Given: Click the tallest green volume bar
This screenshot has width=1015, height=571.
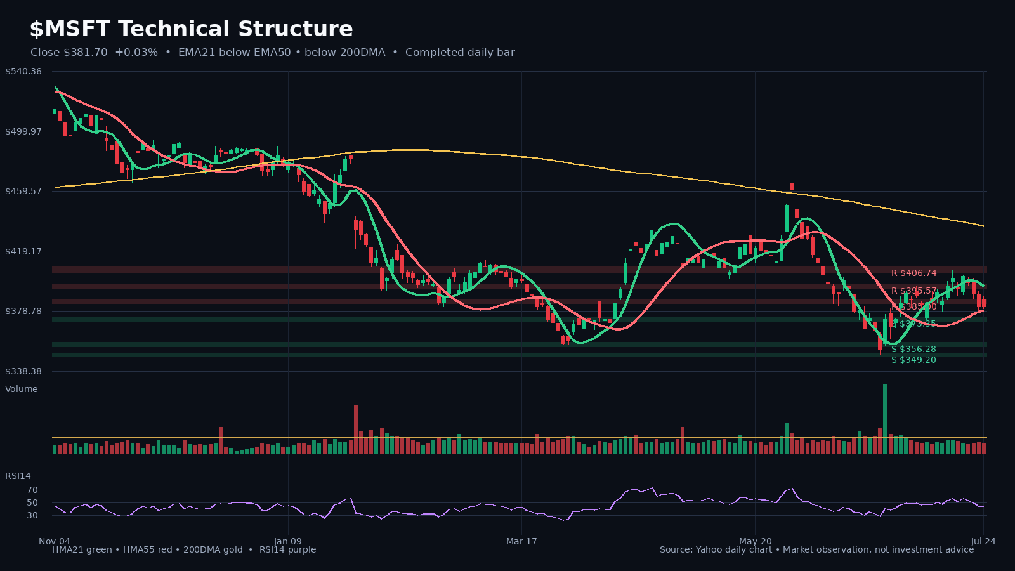Looking at the screenshot, I should click(x=885, y=419).
